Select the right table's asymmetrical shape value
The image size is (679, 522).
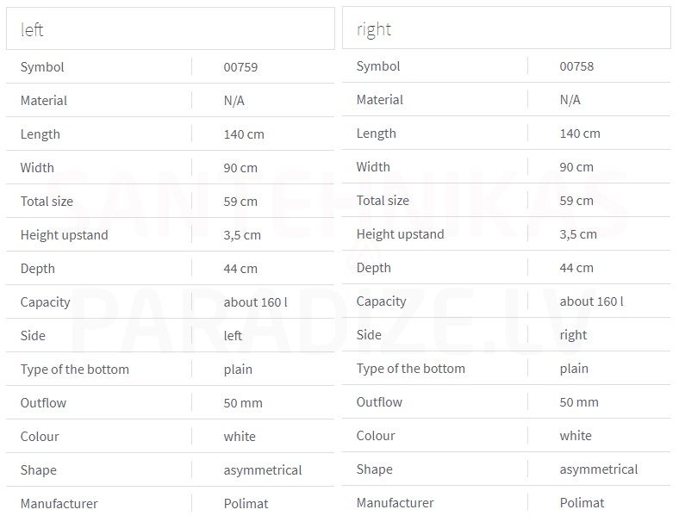[x=599, y=469]
